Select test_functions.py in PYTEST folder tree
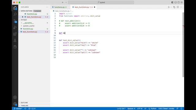Viewport: 196px width, 110px height. coord(30,32)
